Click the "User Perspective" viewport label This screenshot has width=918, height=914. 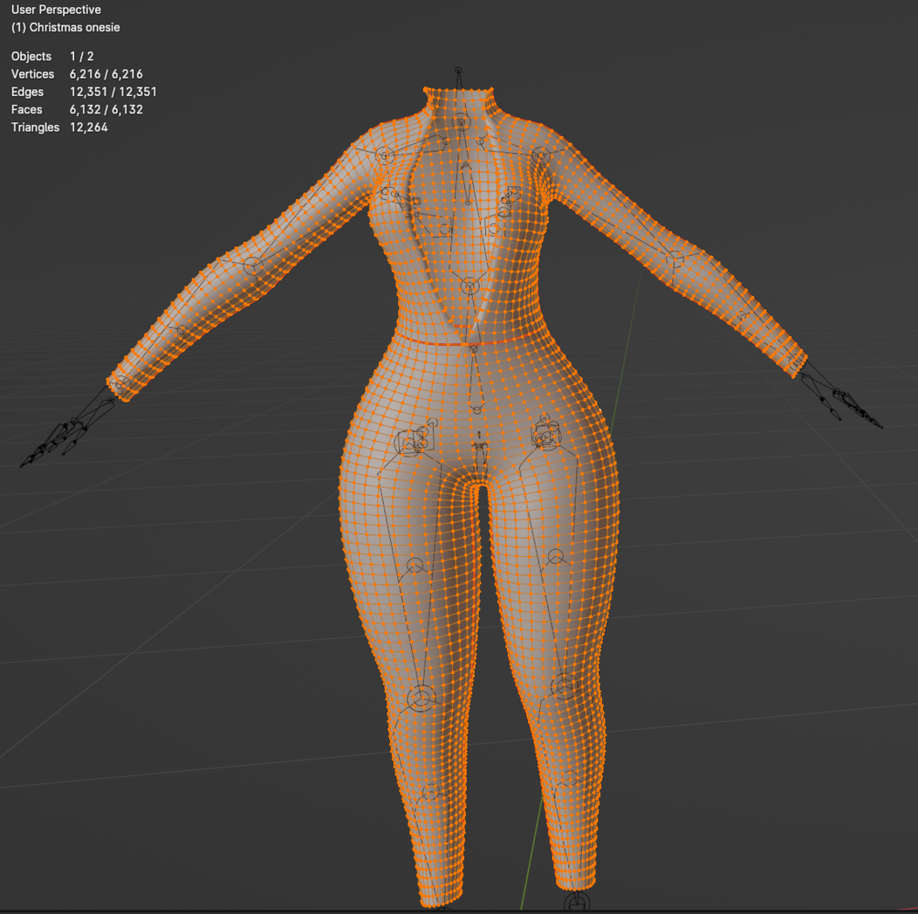(x=56, y=10)
